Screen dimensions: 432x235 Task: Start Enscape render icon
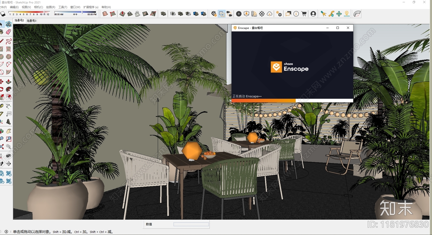(214, 14)
